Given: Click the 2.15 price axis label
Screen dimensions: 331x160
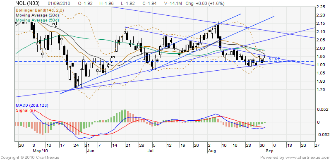Looking at the screenshot, I should pyautogui.click(x=320, y=24).
